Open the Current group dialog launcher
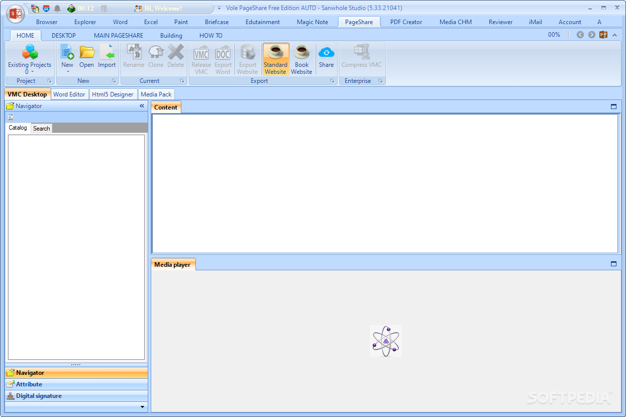626x417 pixels. coord(182,81)
